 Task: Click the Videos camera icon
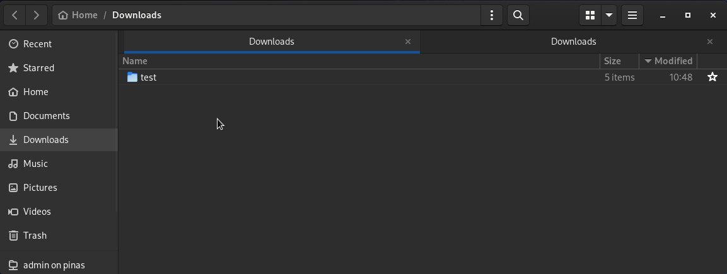click(x=13, y=212)
